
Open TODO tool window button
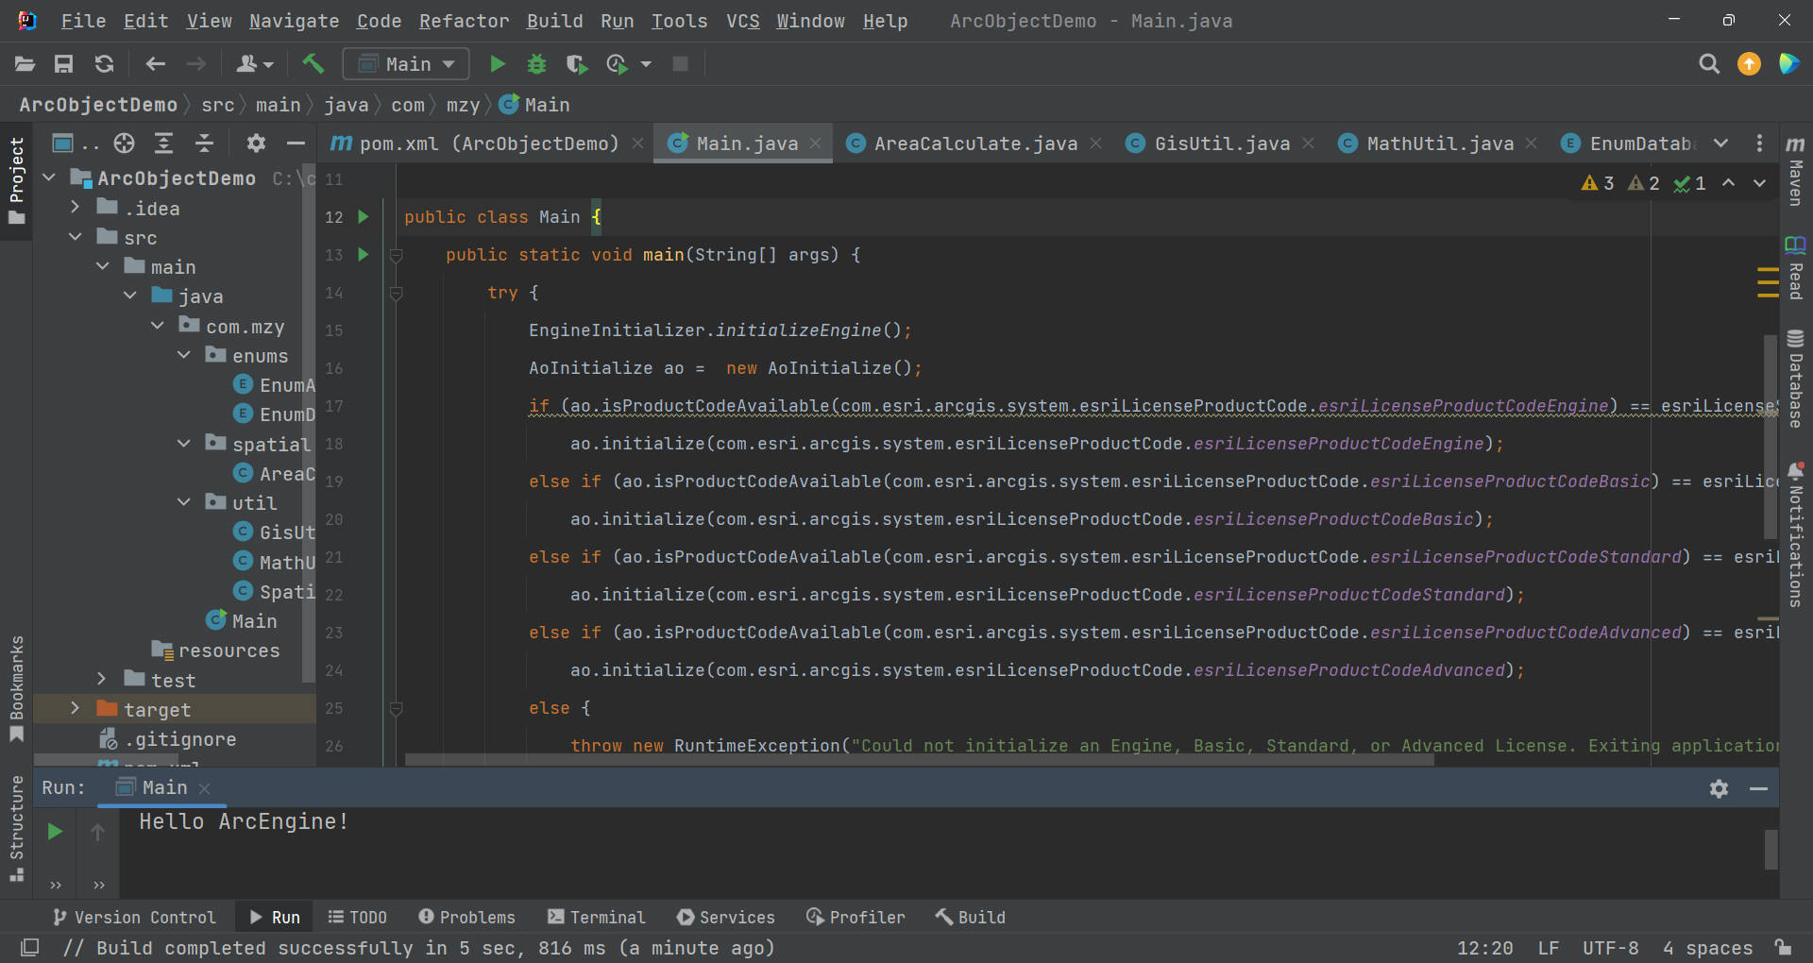pyautogui.click(x=357, y=917)
